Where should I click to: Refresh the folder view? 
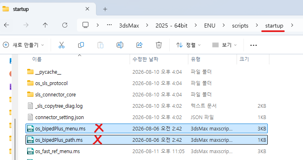coord(65,25)
